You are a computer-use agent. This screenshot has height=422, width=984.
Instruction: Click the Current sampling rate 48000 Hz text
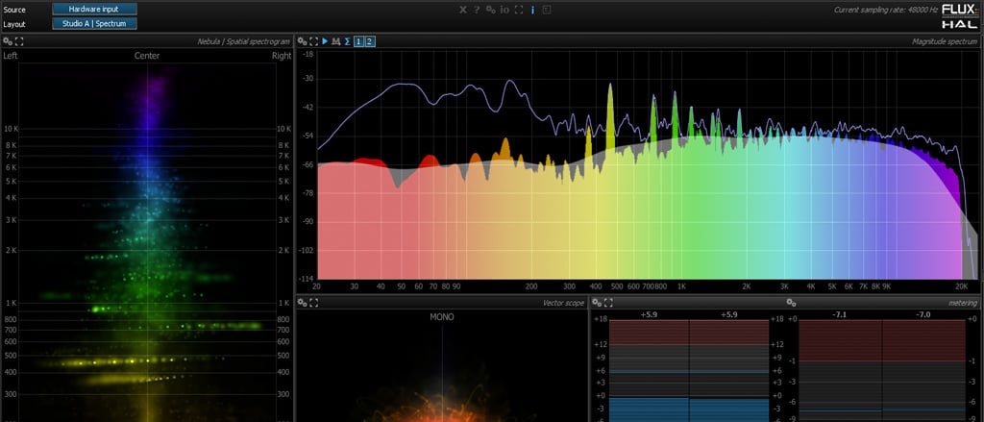click(885, 10)
